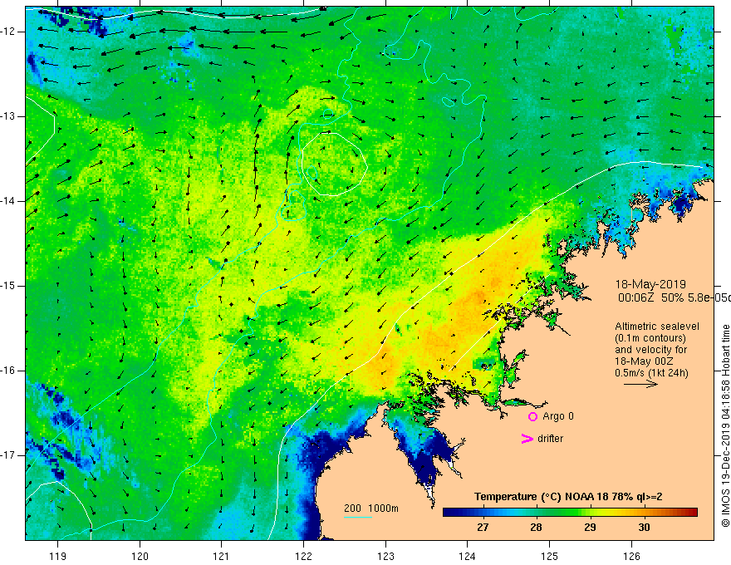
Task: Click latitude label -13 on left axis
Action: click(x=8, y=116)
